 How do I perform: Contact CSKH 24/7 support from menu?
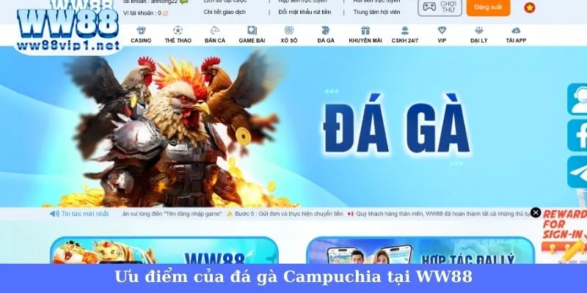[x=405, y=35]
